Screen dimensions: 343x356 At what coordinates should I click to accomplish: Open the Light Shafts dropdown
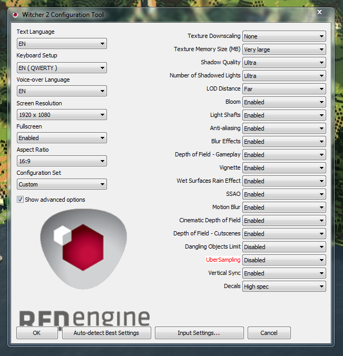click(x=284, y=115)
